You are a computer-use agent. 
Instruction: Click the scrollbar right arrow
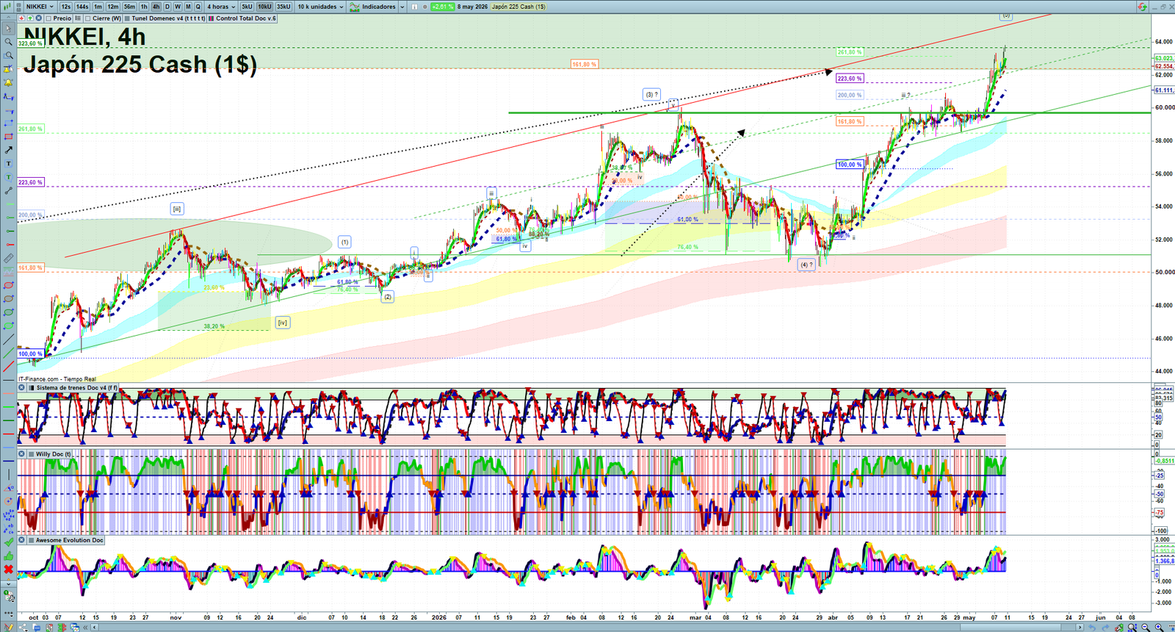(1080, 627)
